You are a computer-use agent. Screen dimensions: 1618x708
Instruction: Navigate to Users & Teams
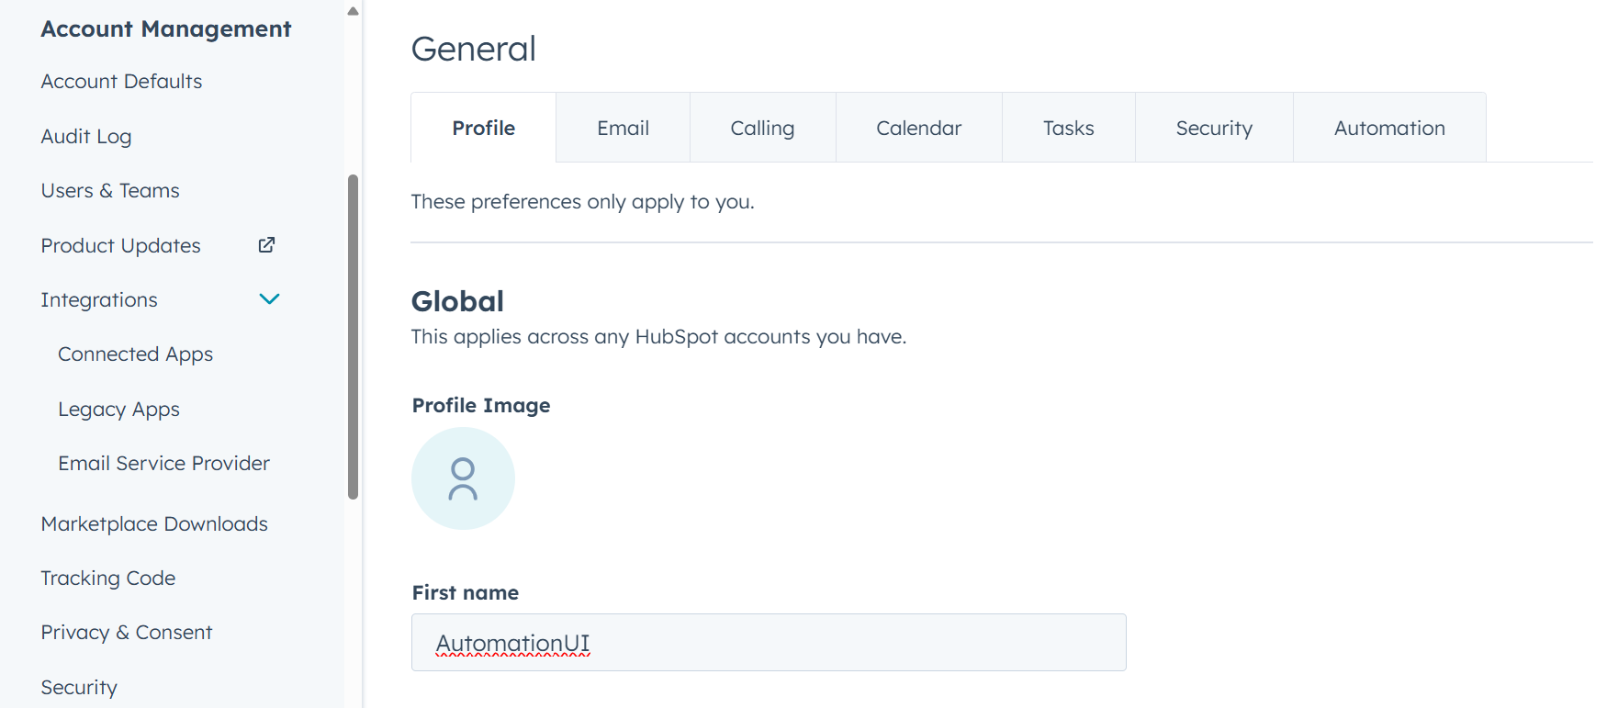110,191
